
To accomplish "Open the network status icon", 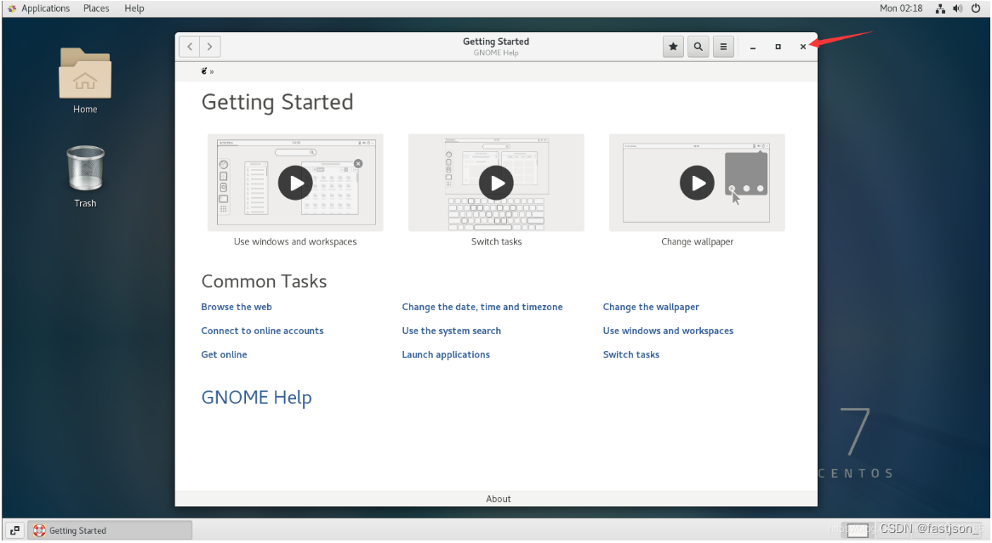I will 941,8.
